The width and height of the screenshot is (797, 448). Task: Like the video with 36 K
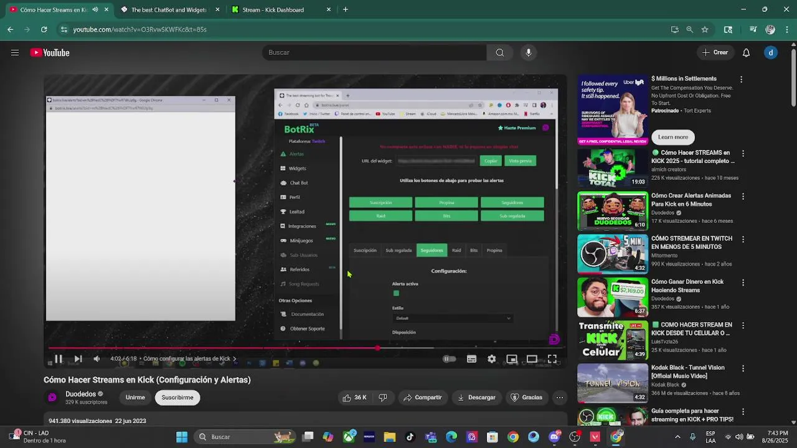(x=354, y=398)
